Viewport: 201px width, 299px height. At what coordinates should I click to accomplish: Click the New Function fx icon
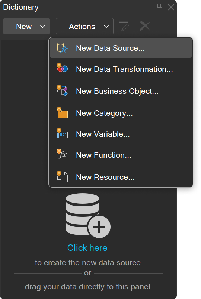62,154
